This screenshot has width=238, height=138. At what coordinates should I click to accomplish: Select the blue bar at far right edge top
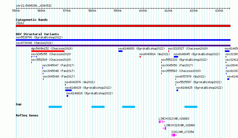click(x=227, y=51)
